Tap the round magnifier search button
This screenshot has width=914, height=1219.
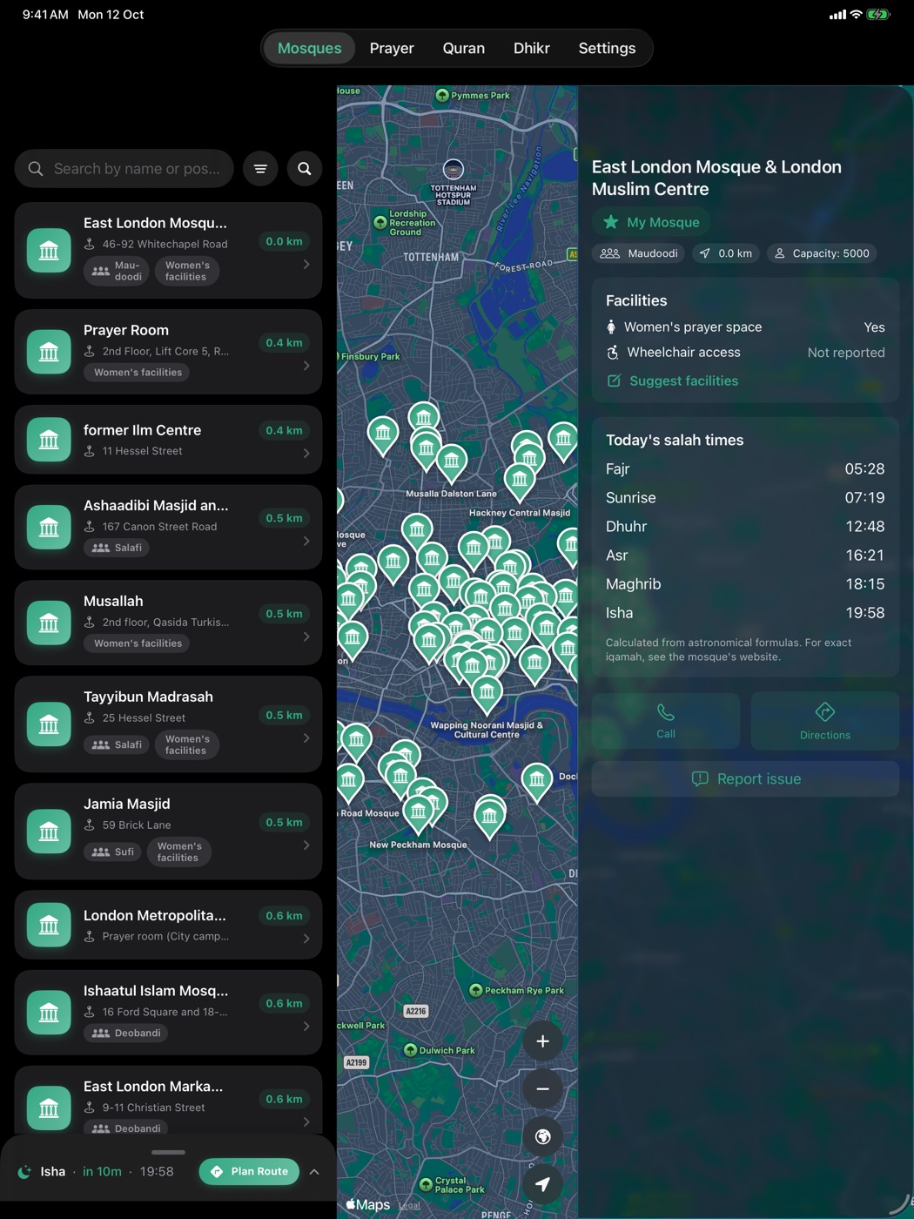point(305,169)
